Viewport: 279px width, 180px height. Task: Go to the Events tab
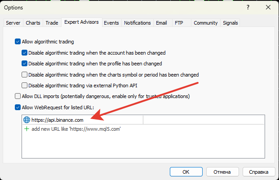click(111, 23)
